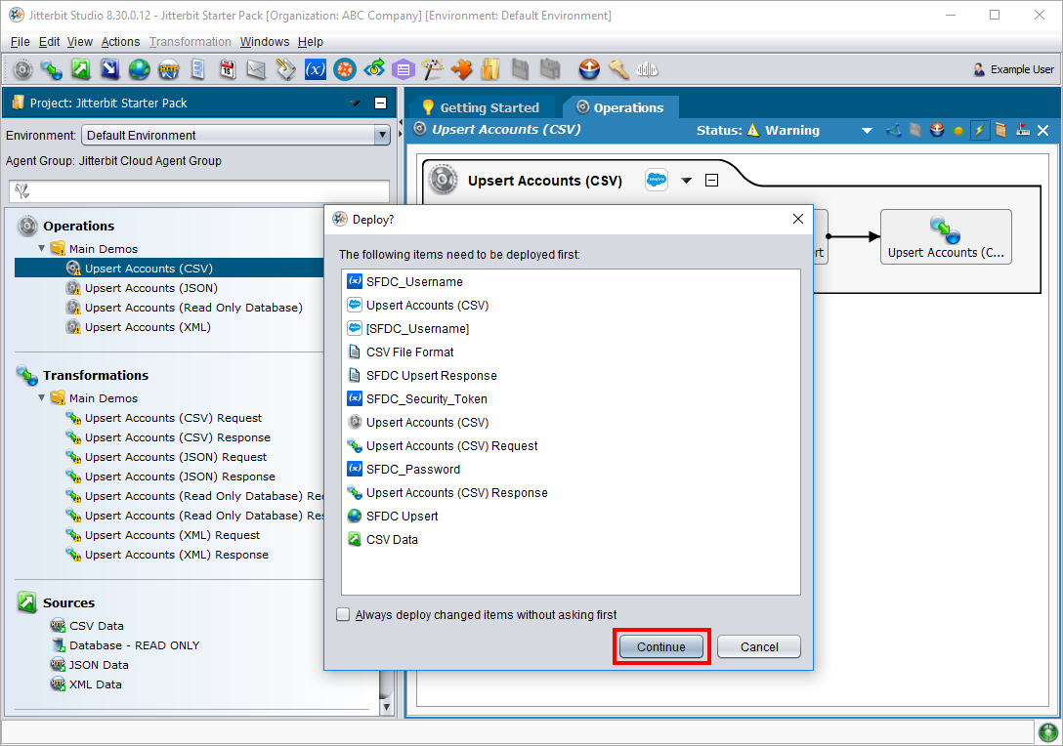Collapse Main Demos folder under Operations
The width and height of the screenshot is (1063, 746).
click(42, 249)
